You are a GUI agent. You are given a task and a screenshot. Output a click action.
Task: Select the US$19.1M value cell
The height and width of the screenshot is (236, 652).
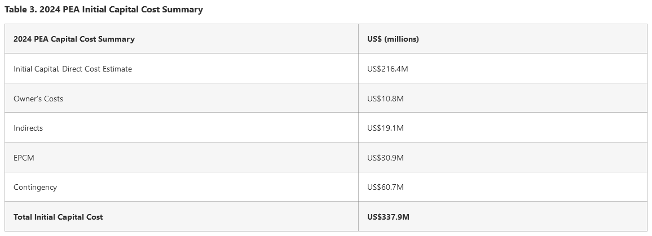pyautogui.click(x=385, y=128)
